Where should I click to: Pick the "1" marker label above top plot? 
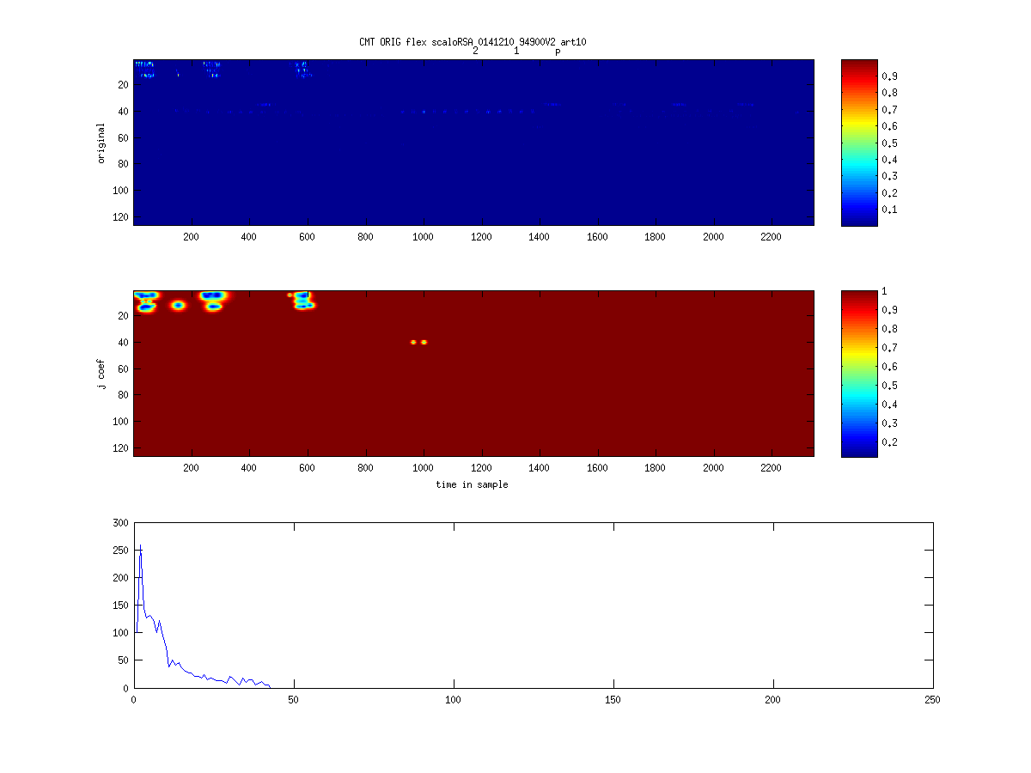coord(516,51)
